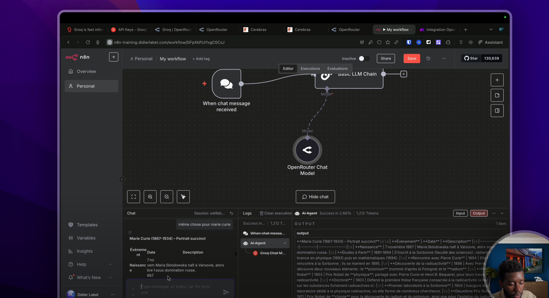Collapse the sidebar with arrow handle
Viewport: 549px width, 298px height.
(x=122, y=179)
